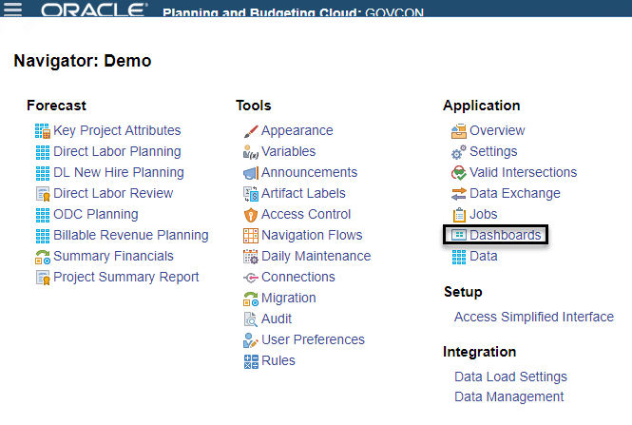Open the Connections link
Viewport: 632px width, 425px height.
click(298, 277)
